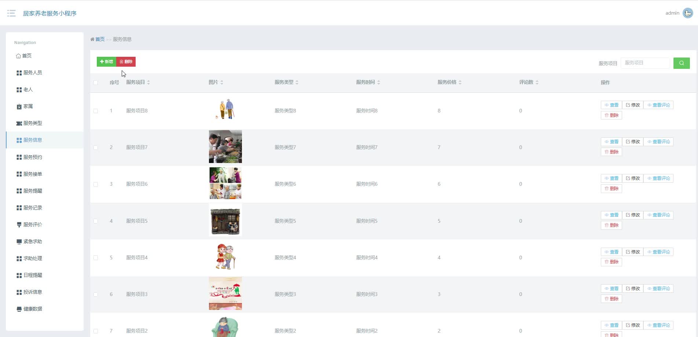Click the 家属 clipboard icon
Viewport: 698px width, 337px height.
tap(19, 107)
